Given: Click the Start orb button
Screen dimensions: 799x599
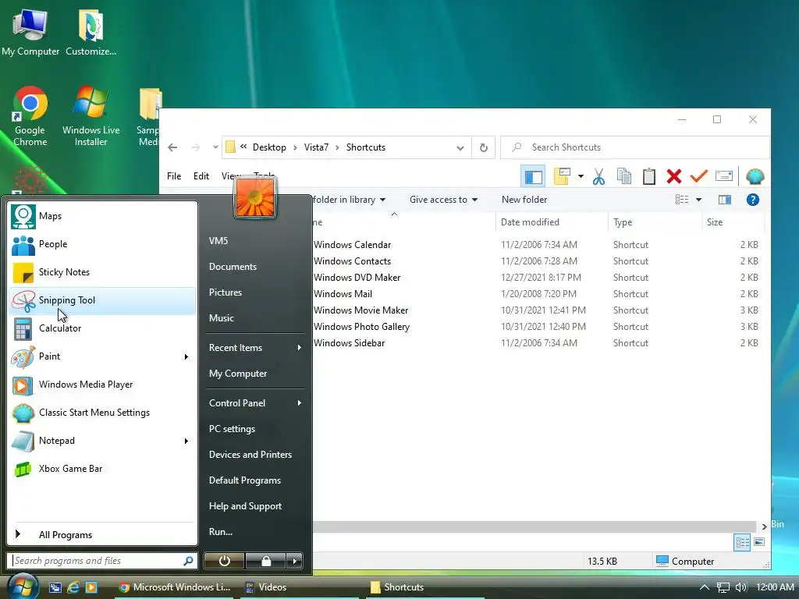Looking at the screenshot, I should click(x=21, y=587).
